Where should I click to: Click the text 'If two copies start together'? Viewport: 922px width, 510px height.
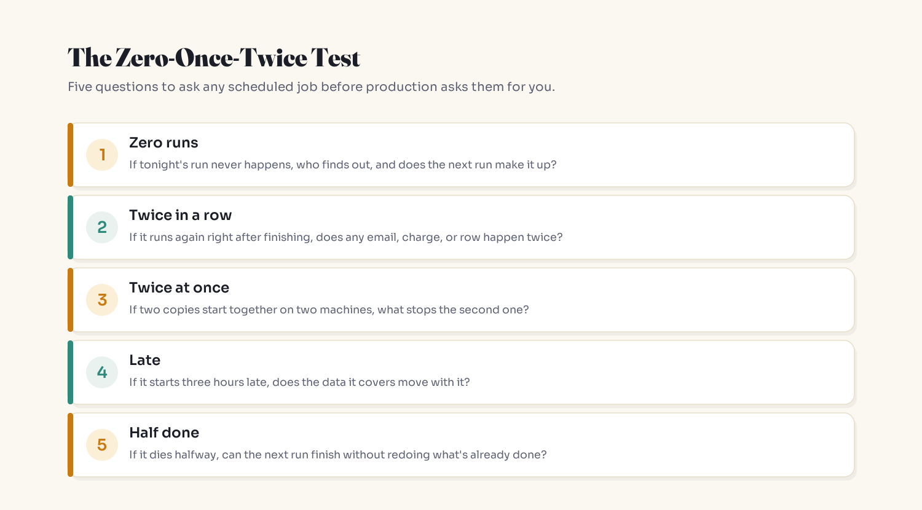pyautogui.click(x=203, y=310)
